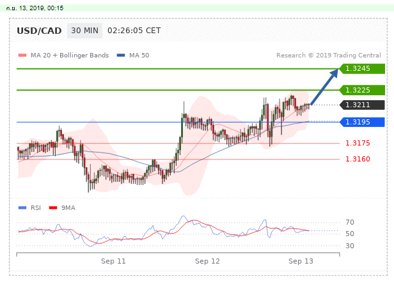394x284 pixels.
Task: Click the MA 50 blue legend swatch
Action: pyautogui.click(x=121, y=55)
